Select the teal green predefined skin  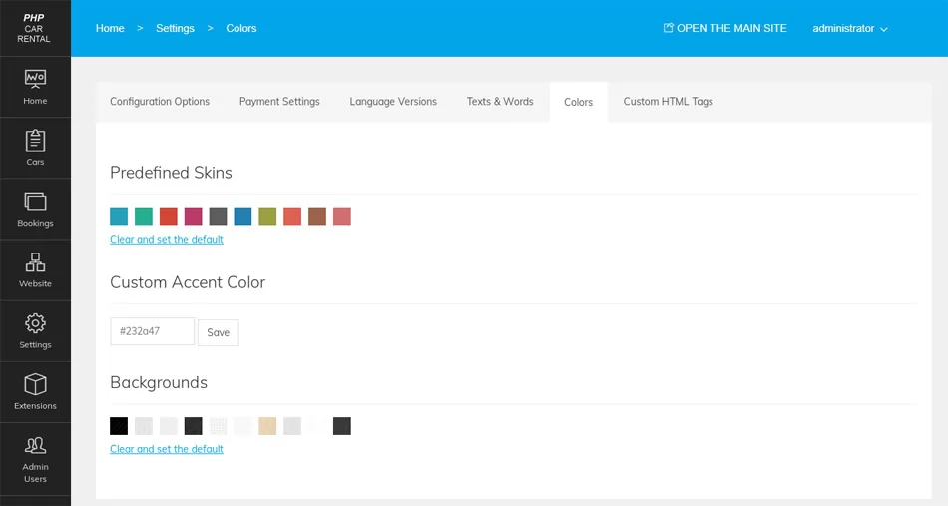[144, 216]
